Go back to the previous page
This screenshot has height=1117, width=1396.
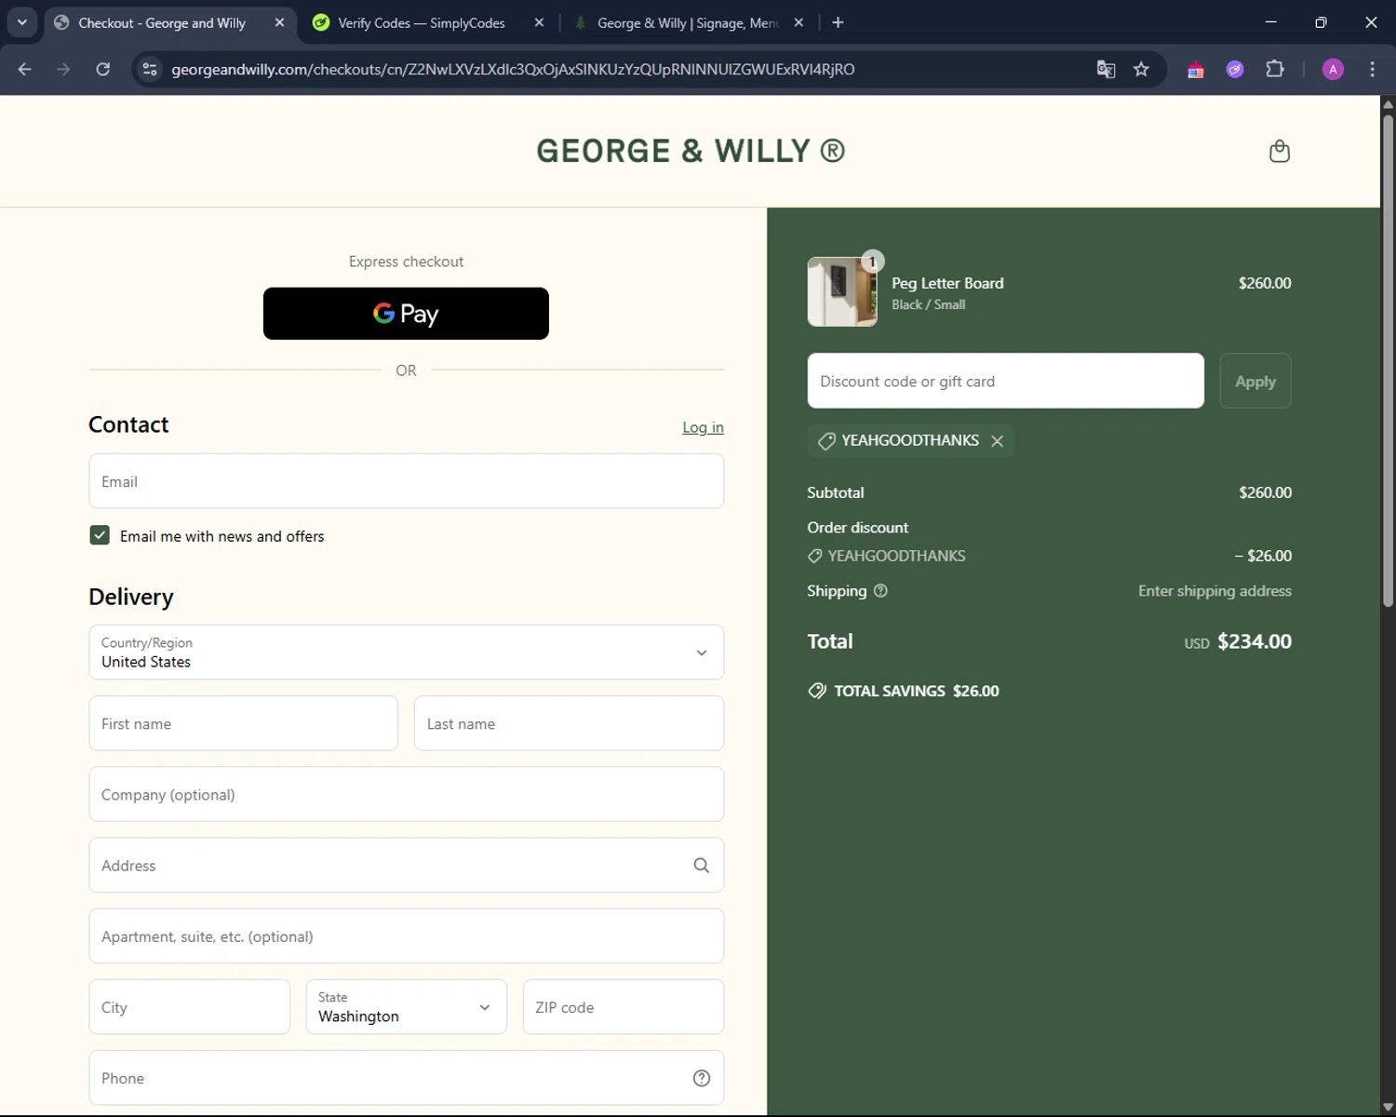click(x=25, y=69)
